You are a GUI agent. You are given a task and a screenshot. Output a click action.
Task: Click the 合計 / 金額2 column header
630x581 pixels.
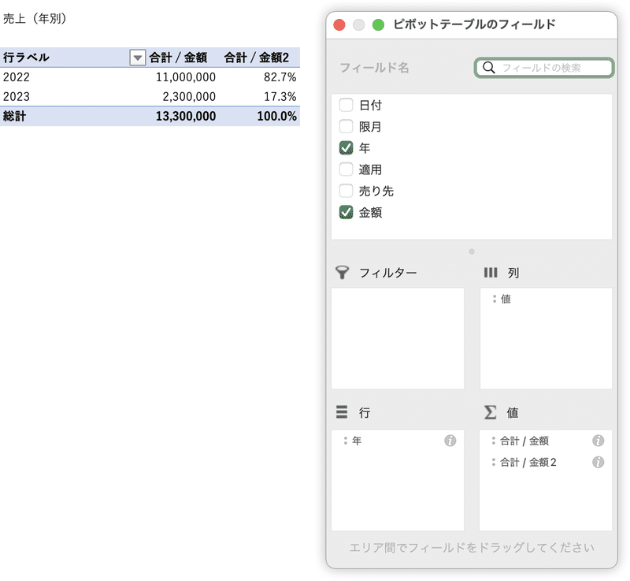pyautogui.click(x=257, y=58)
